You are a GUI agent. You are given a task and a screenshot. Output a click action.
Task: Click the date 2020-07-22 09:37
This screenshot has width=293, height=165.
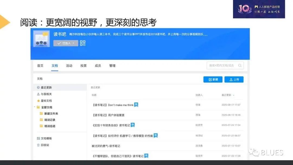(231, 135)
